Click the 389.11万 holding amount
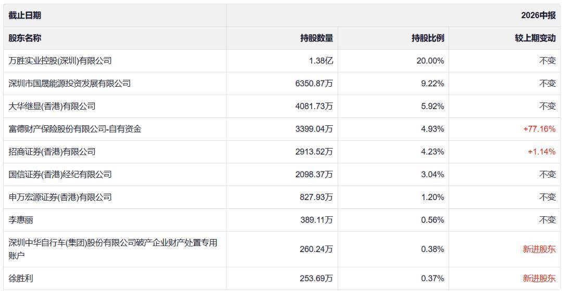Viewport: 562px width, 291px height. tap(316, 220)
